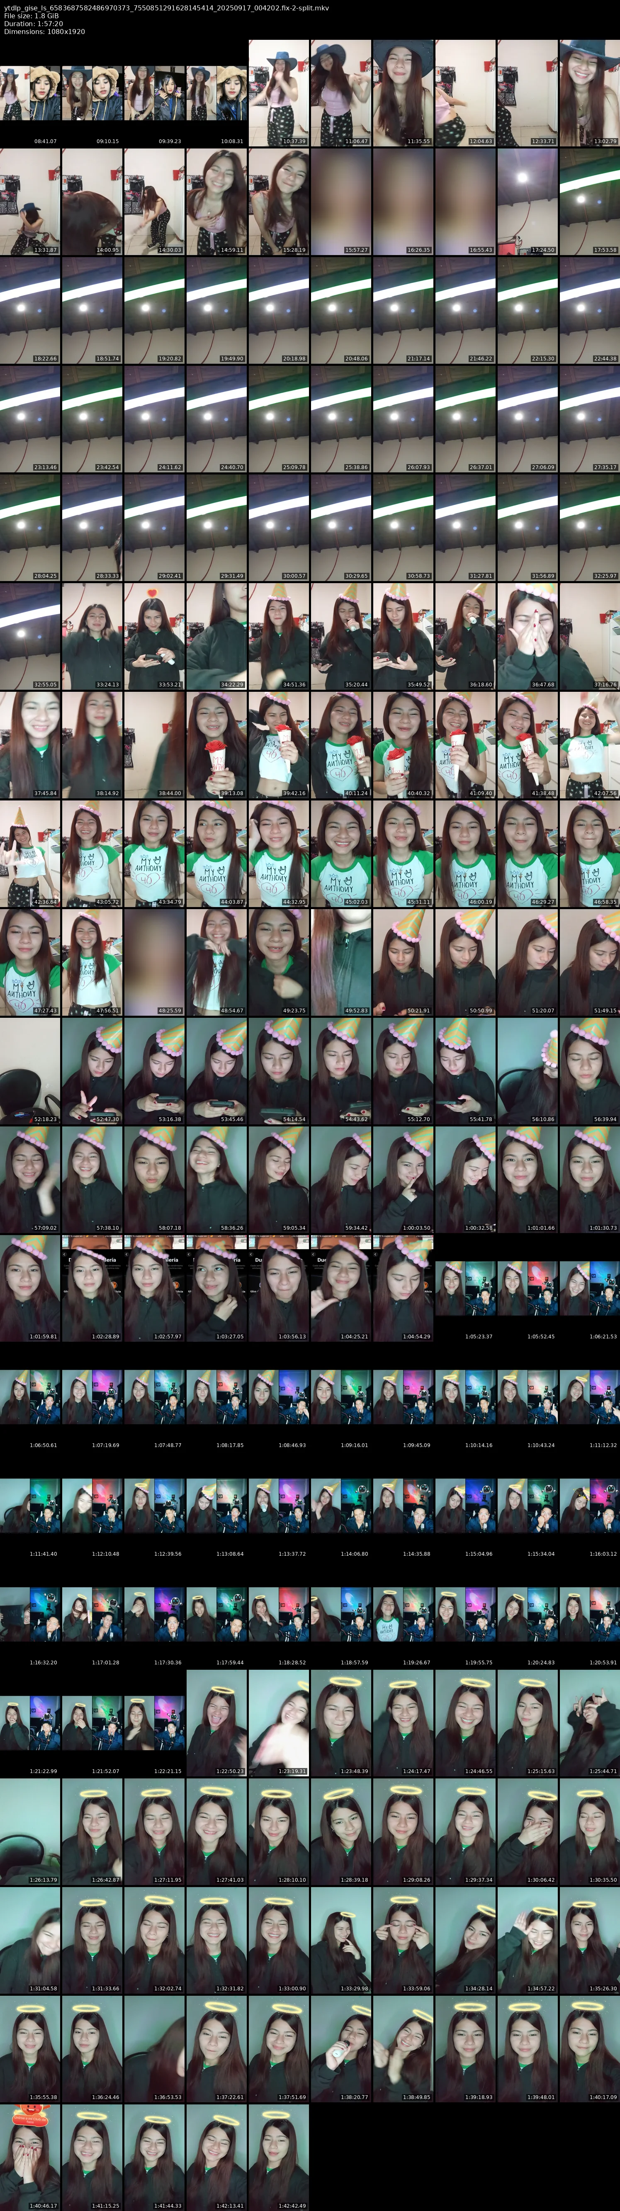
Task: Select the thumbnail stamped 1:07:19.69
Action: [x=92, y=1397]
